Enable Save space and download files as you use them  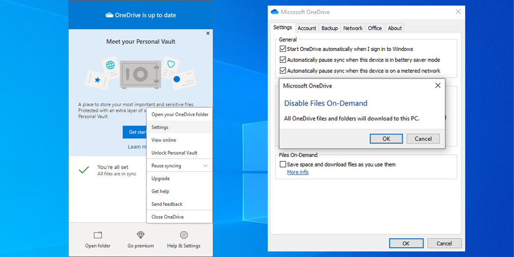pyautogui.click(x=283, y=164)
